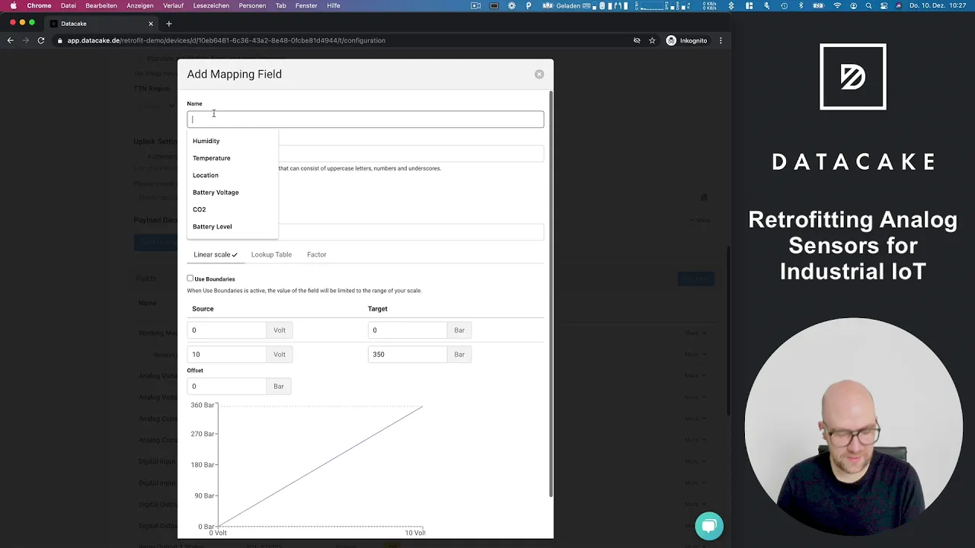Screen dimensions: 975x548
Task: Open Spotlight search in menu bar
Action: (x=868, y=5)
